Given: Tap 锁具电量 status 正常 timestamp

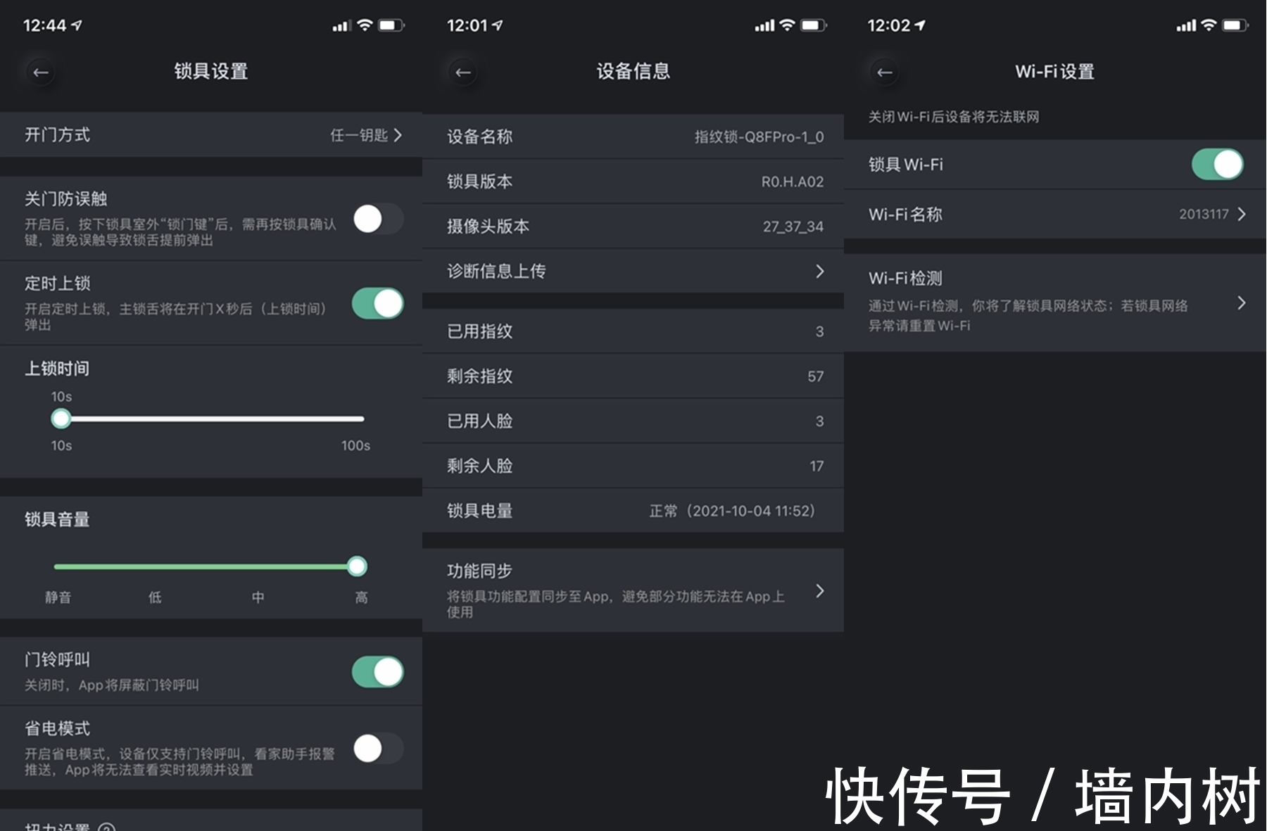Looking at the screenshot, I should coord(732,511).
